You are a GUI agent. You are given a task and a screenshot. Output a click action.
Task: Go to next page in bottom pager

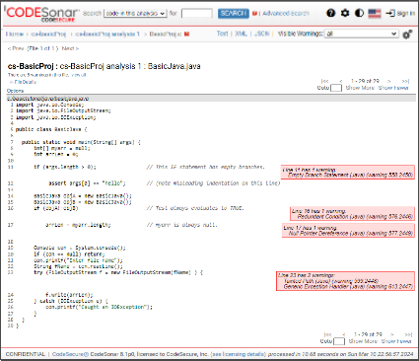[392, 334]
